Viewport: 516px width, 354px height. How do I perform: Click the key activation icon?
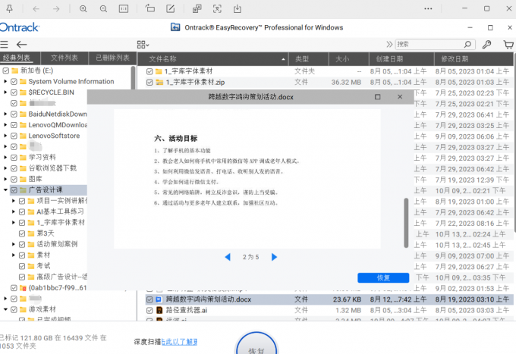tap(486, 45)
